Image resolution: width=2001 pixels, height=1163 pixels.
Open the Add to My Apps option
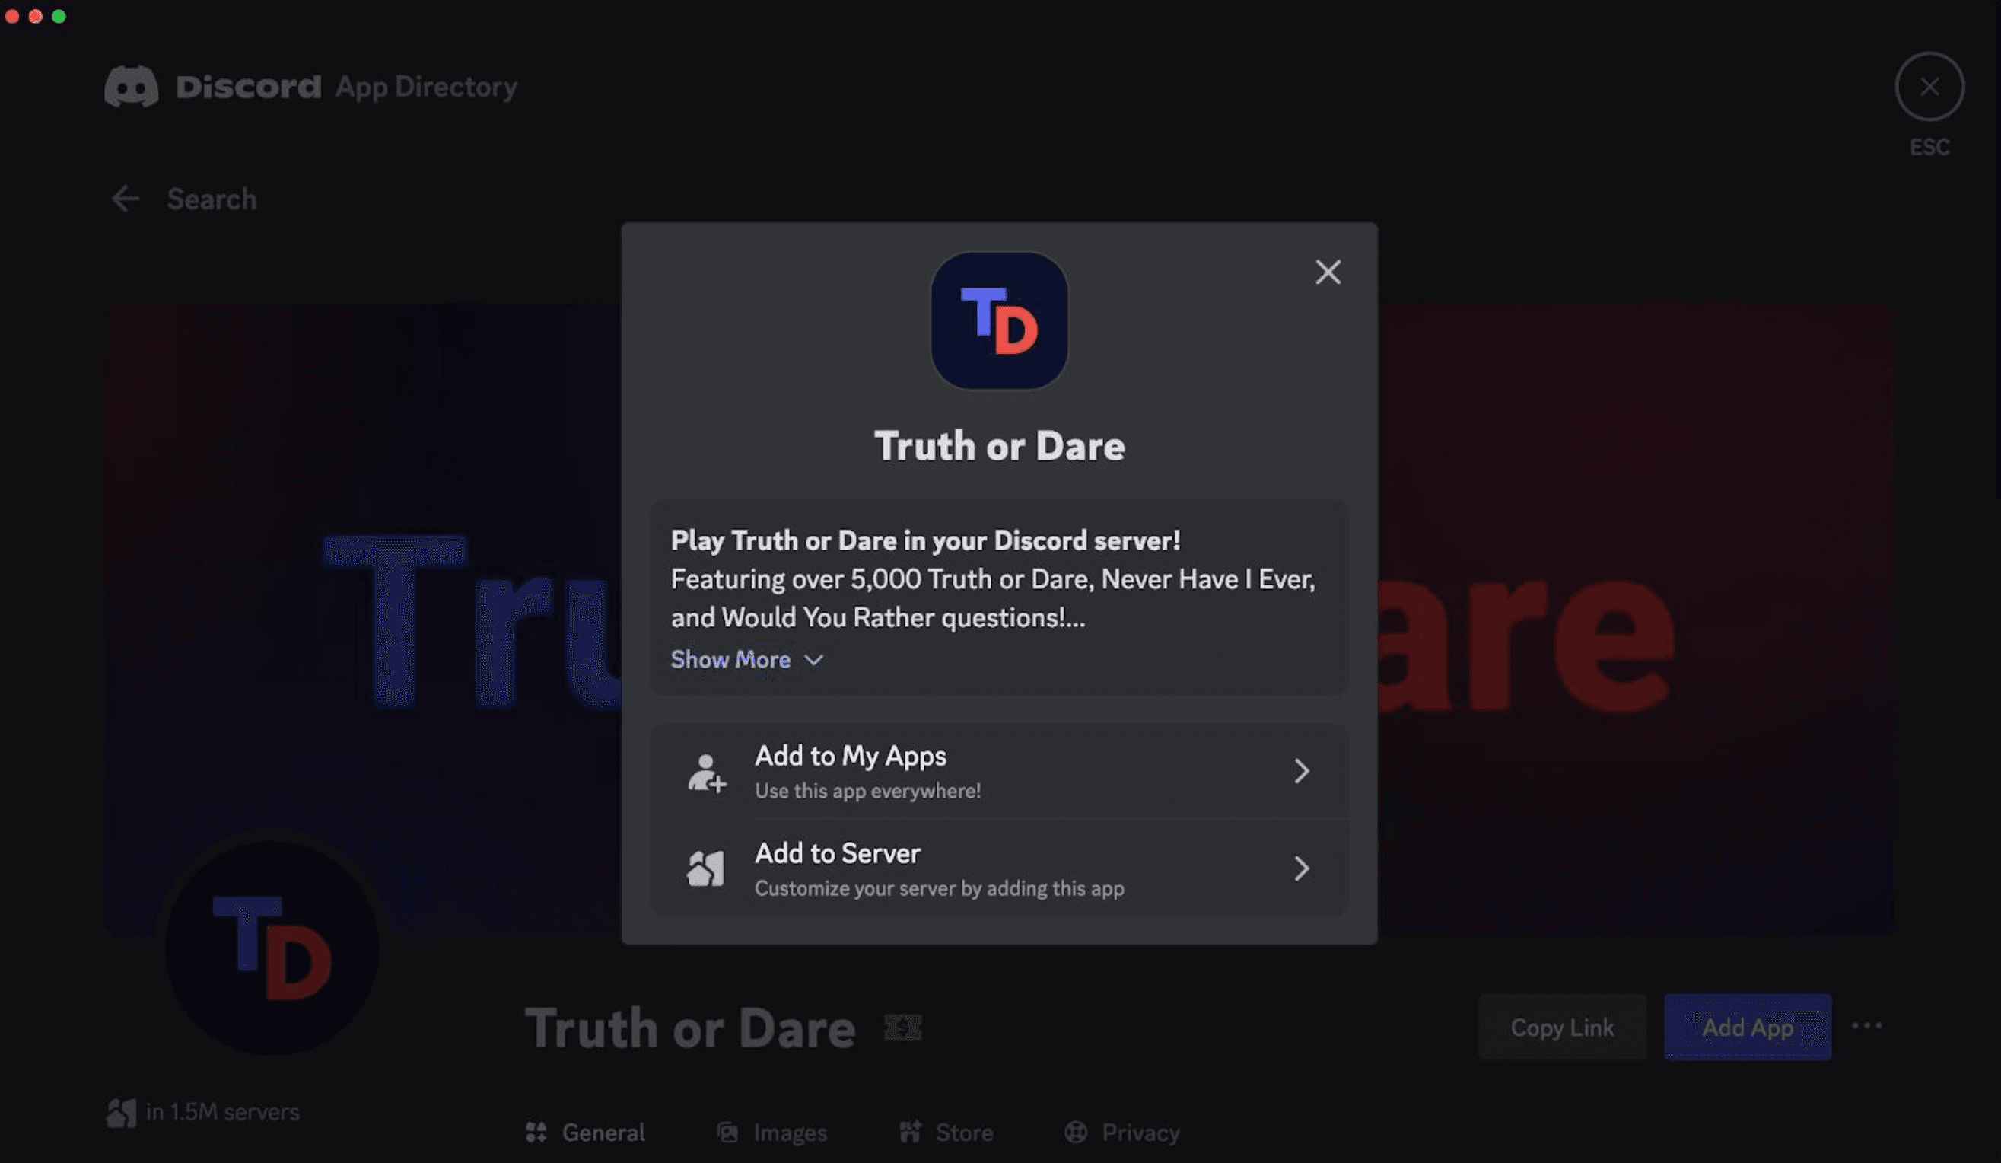(999, 770)
